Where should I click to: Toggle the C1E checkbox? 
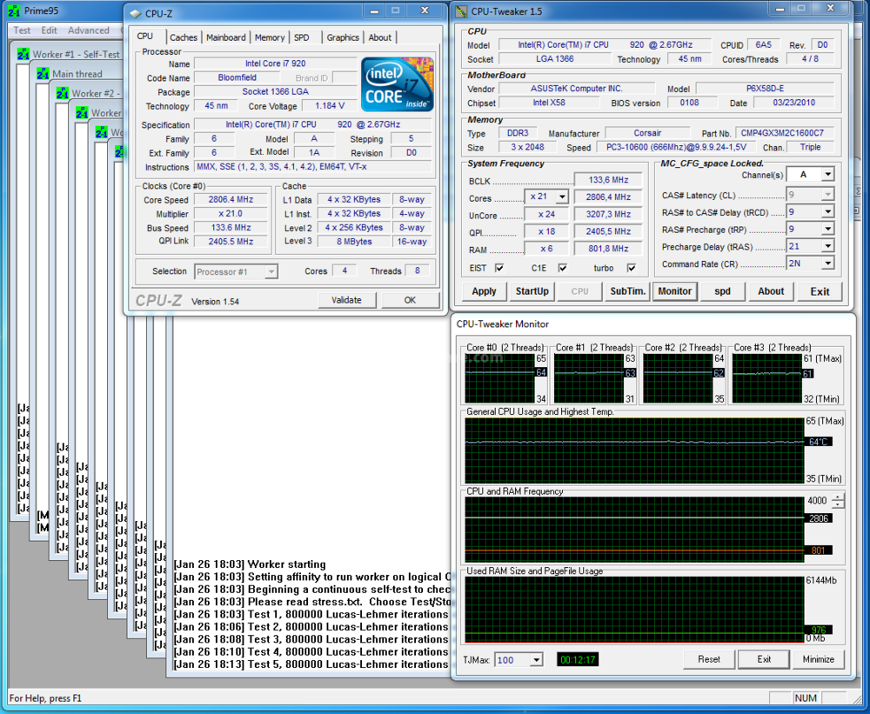coord(563,268)
